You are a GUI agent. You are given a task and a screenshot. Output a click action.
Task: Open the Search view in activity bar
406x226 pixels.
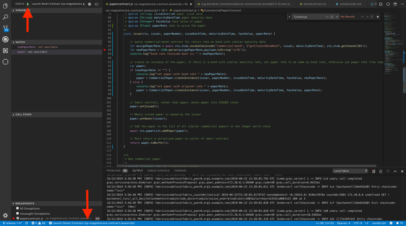5,17
